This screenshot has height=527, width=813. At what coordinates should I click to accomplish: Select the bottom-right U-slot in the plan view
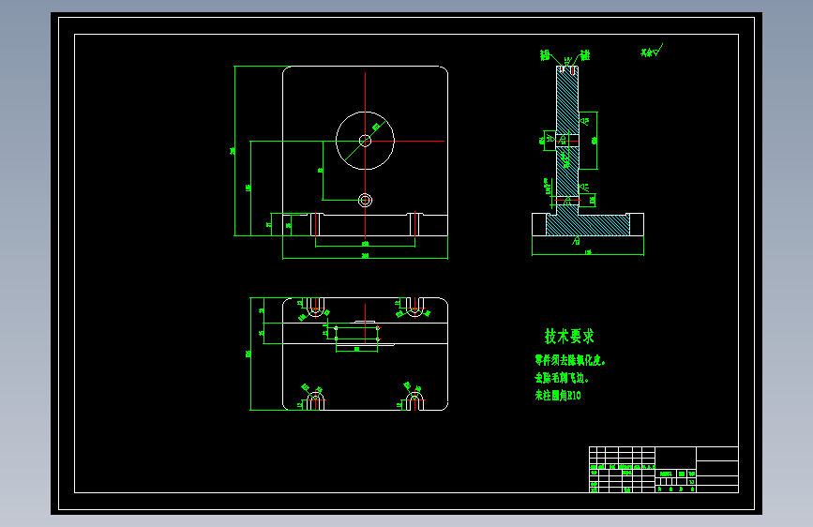point(414,401)
